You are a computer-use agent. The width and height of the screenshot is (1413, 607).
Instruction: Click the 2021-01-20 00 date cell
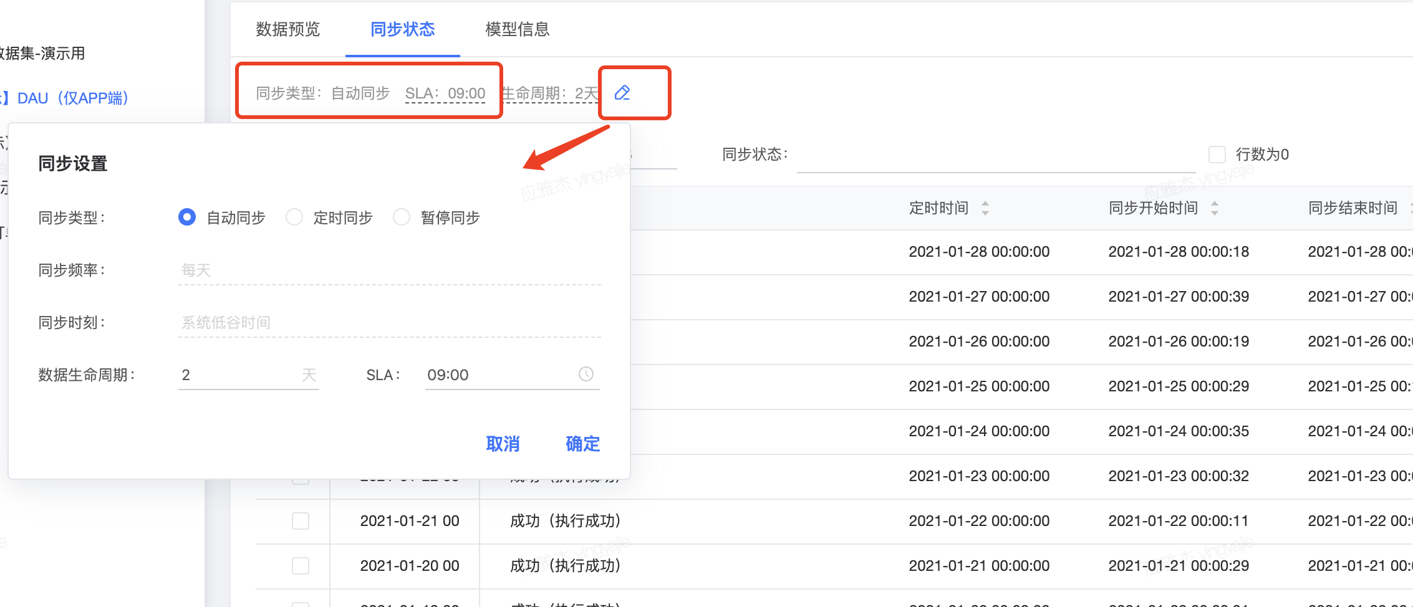point(410,566)
